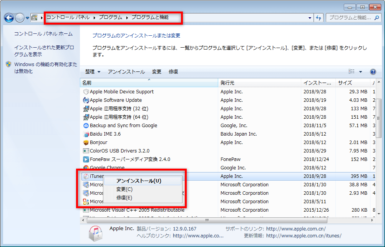Select プログラムと機能 breadcrumb segment

(150, 17)
